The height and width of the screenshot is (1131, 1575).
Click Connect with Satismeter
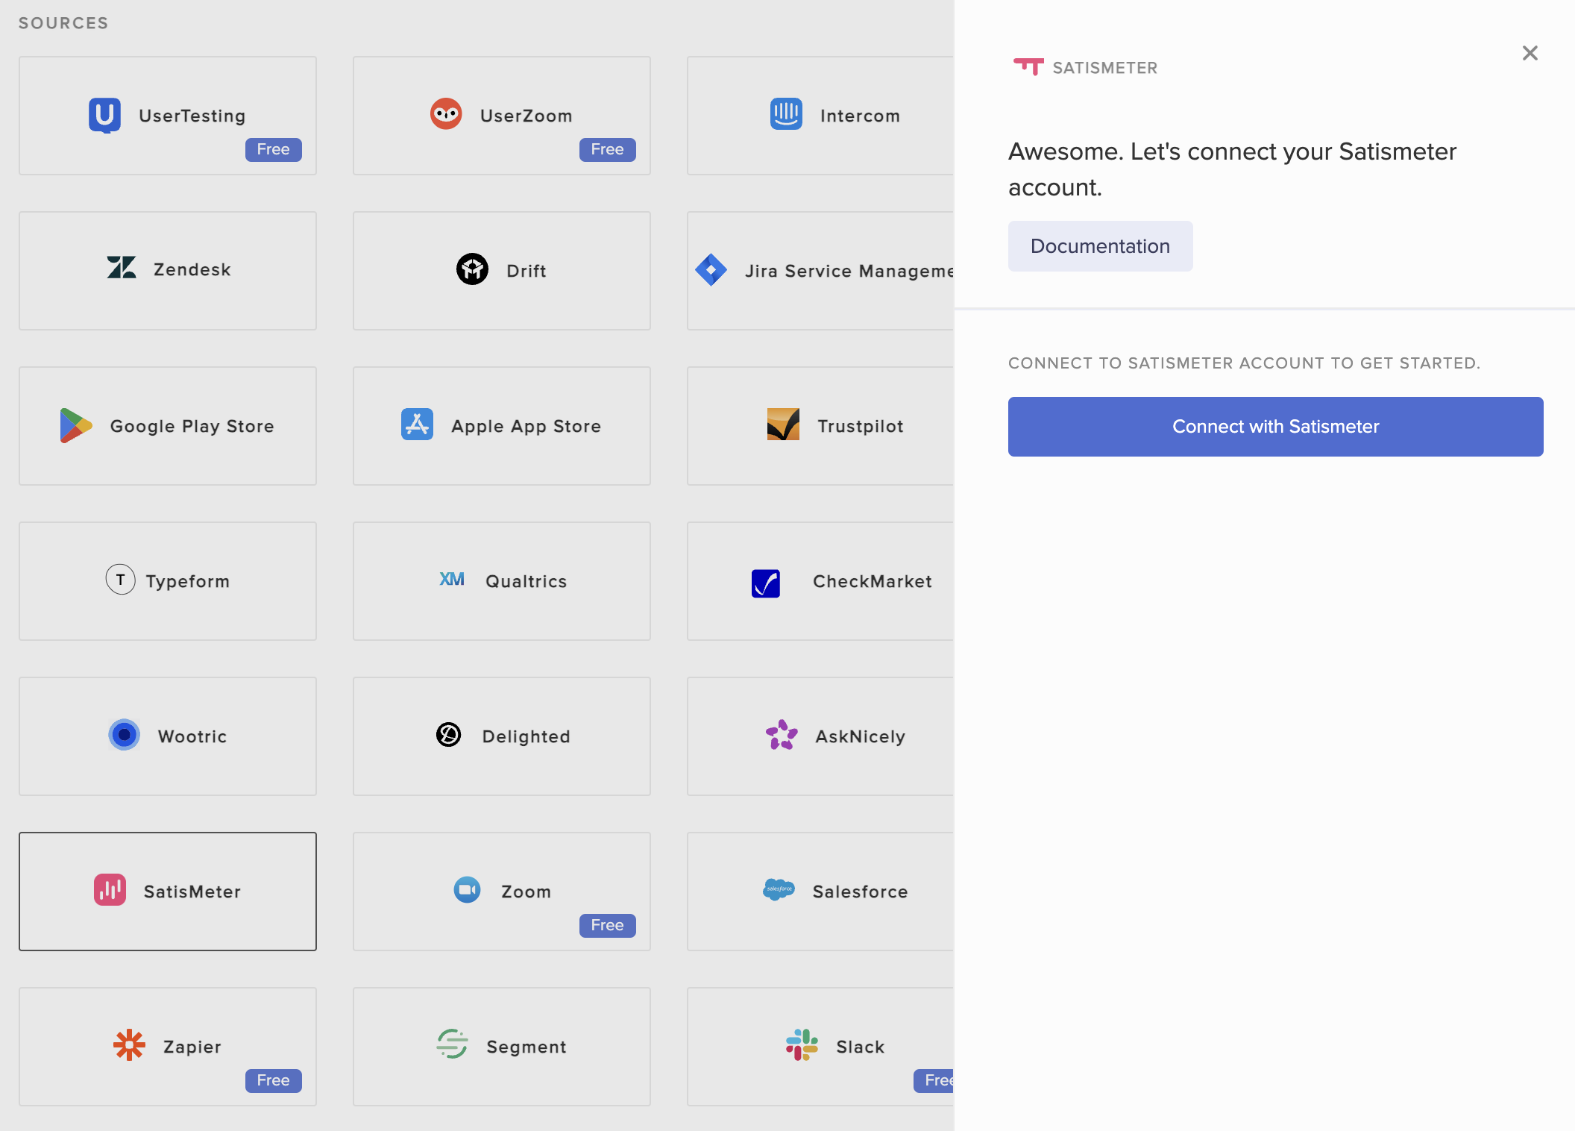tap(1275, 426)
